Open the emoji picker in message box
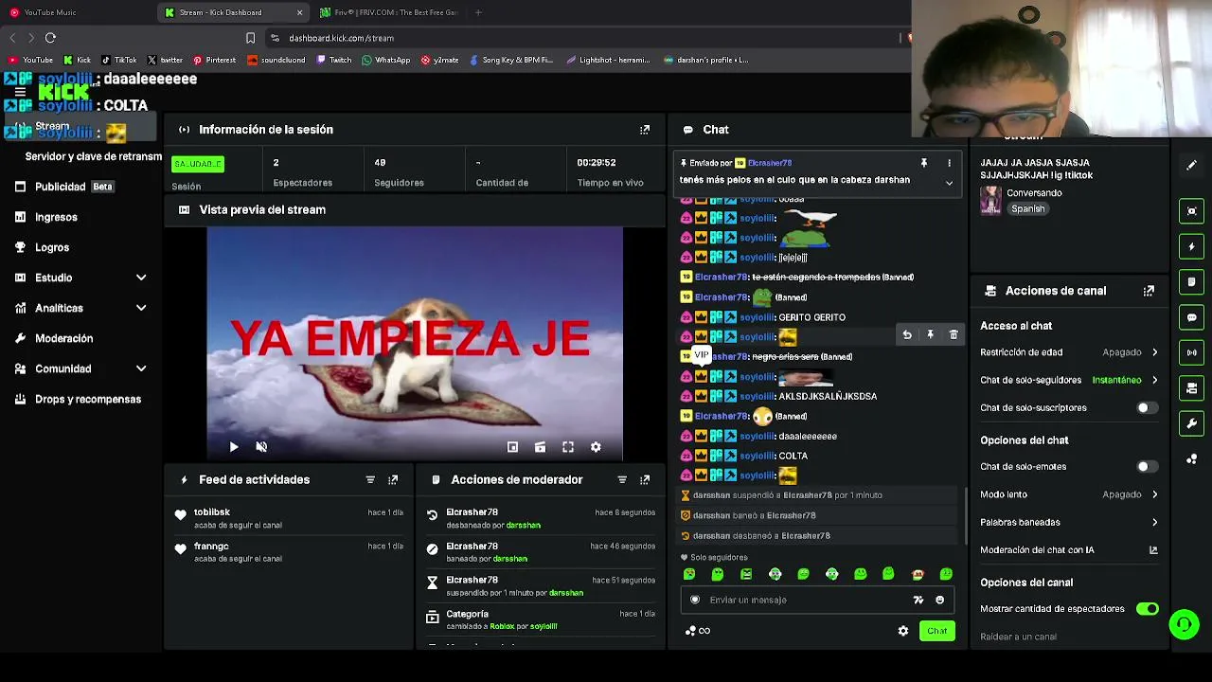The width and height of the screenshot is (1212, 682). pyautogui.click(x=939, y=600)
